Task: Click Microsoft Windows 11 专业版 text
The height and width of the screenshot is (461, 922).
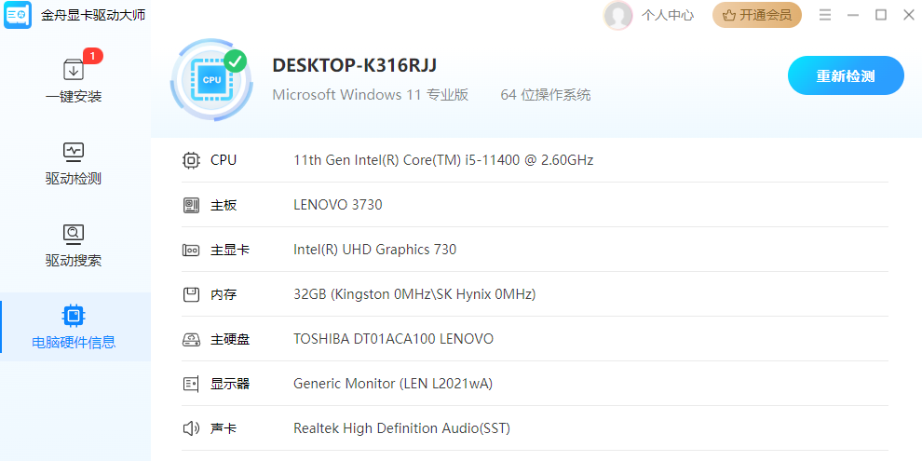Action: coord(371,95)
